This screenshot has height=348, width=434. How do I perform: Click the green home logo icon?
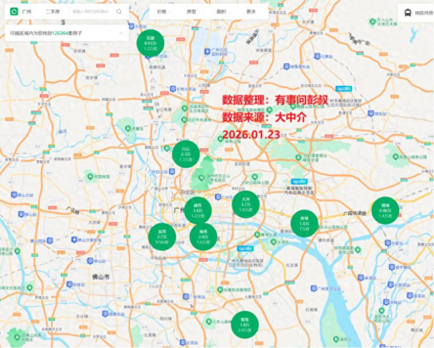pos(14,11)
